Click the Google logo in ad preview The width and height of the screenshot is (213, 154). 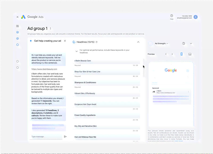point(171,70)
